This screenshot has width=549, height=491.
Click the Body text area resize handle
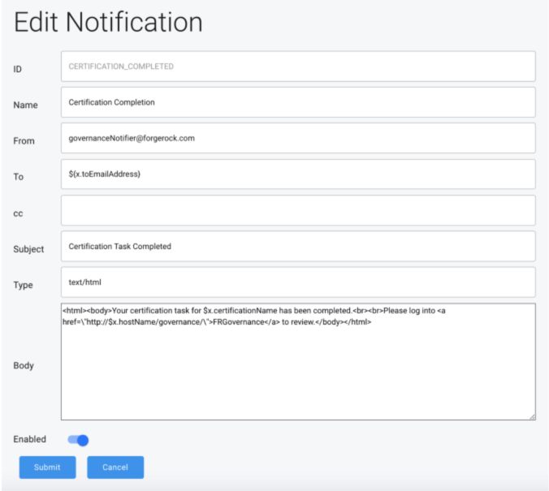click(x=532, y=416)
